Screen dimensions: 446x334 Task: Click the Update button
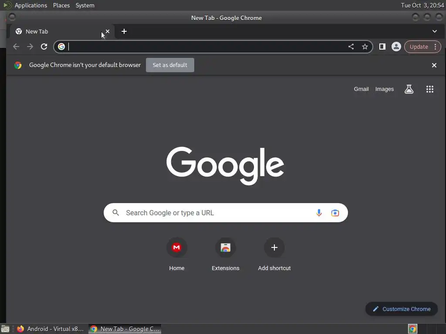[x=419, y=47]
